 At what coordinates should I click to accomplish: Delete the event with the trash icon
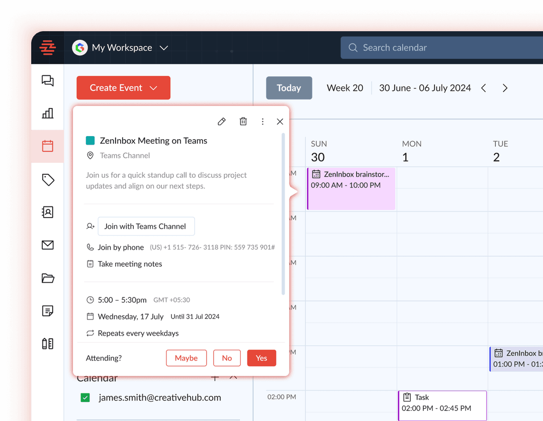pyautogui.click(x=243, y=122)
